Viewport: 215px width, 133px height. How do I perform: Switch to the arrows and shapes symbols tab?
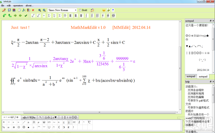click(x=48, y=117)
